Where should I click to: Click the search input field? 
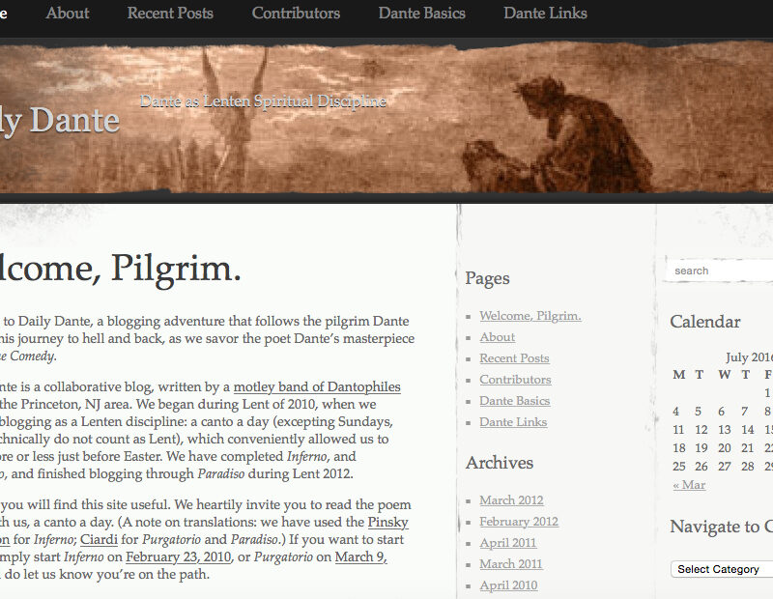720,271
